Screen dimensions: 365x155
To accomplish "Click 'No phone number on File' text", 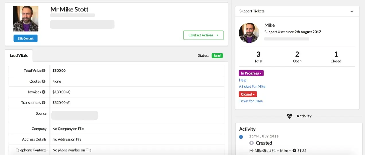I will coord(72,150).
